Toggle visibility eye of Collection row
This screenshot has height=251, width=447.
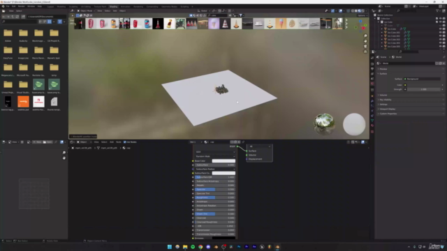[x=440, y=19]
